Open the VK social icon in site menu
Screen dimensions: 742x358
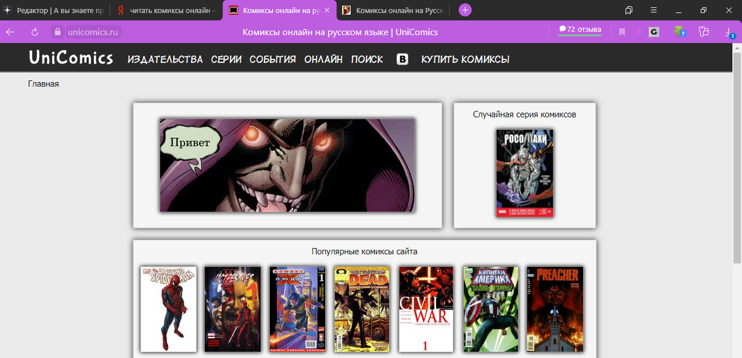[x=402, y=59]
